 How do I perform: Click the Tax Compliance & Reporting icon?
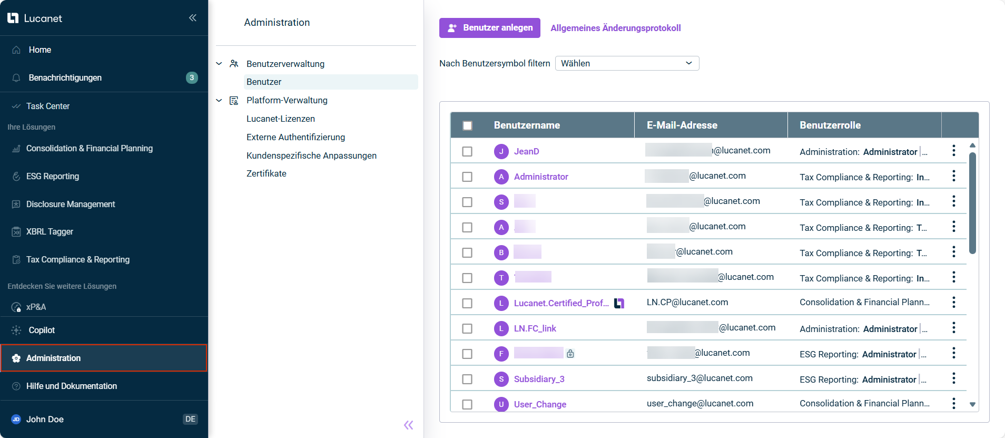[x=16, y=260]
